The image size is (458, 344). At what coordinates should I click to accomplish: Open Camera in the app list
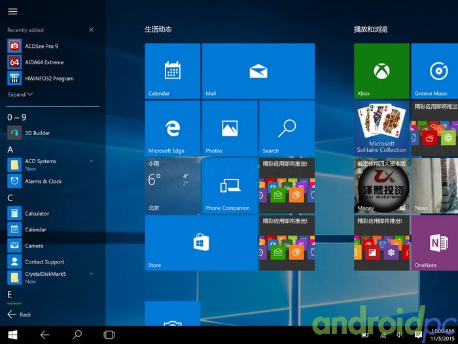[x=52, y=246]
